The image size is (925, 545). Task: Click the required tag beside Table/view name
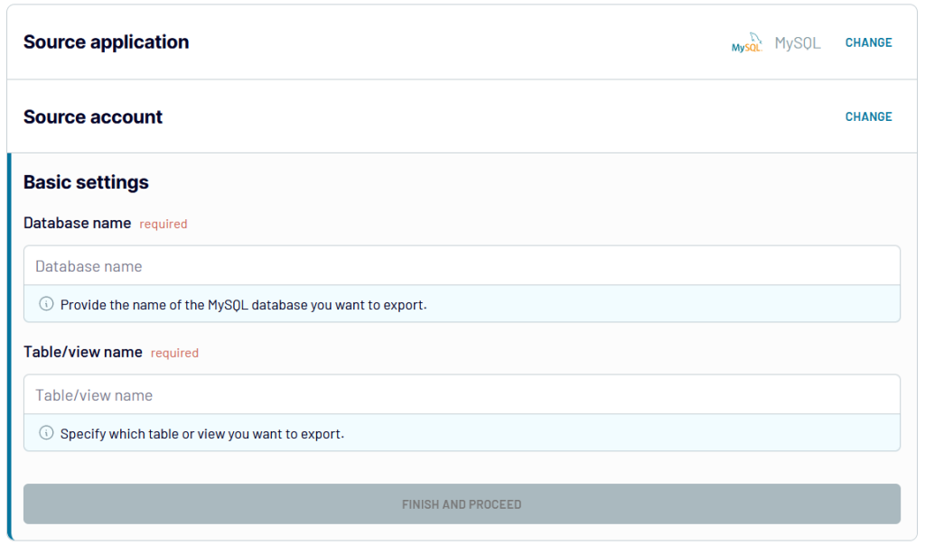[x=174, y=353]
